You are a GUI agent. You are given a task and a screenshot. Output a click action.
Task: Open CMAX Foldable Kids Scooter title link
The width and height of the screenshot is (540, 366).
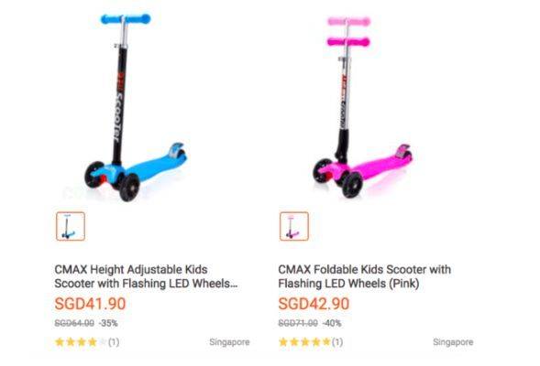click(x=365, y=276)
